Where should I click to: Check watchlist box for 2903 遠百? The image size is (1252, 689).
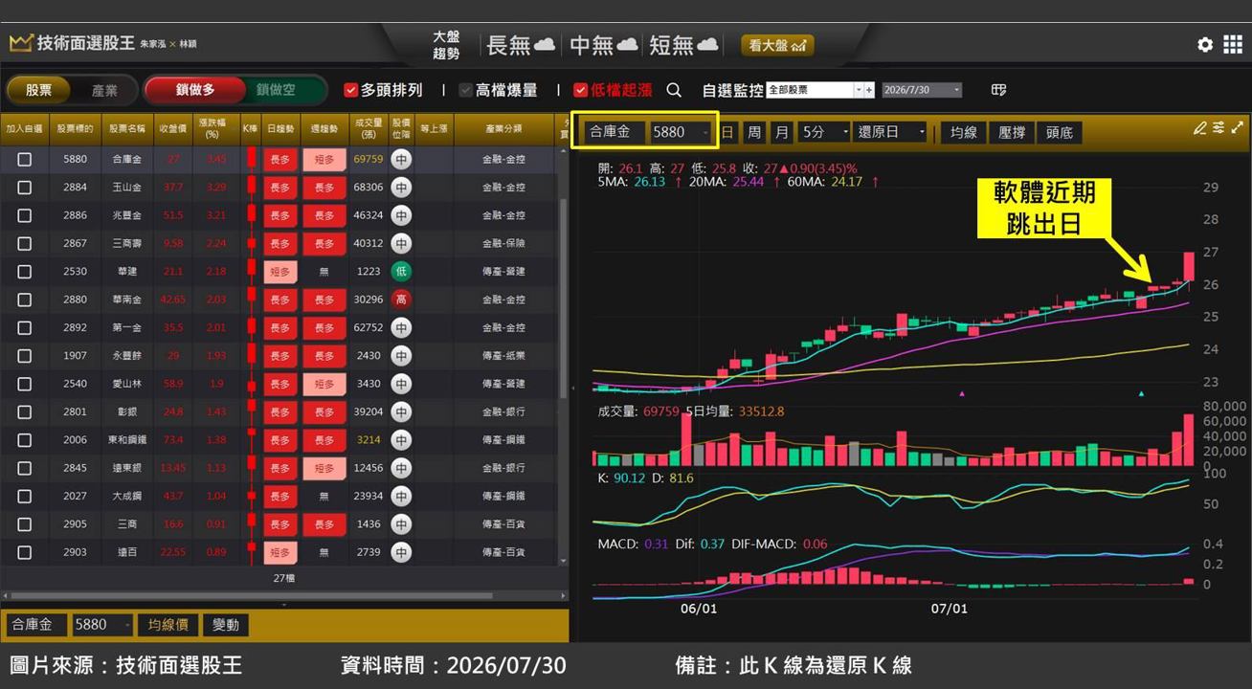tap(25, 552)
